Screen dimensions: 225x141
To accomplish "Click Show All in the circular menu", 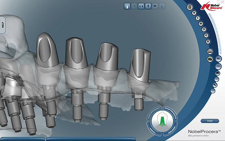I will tap(152, 130).
